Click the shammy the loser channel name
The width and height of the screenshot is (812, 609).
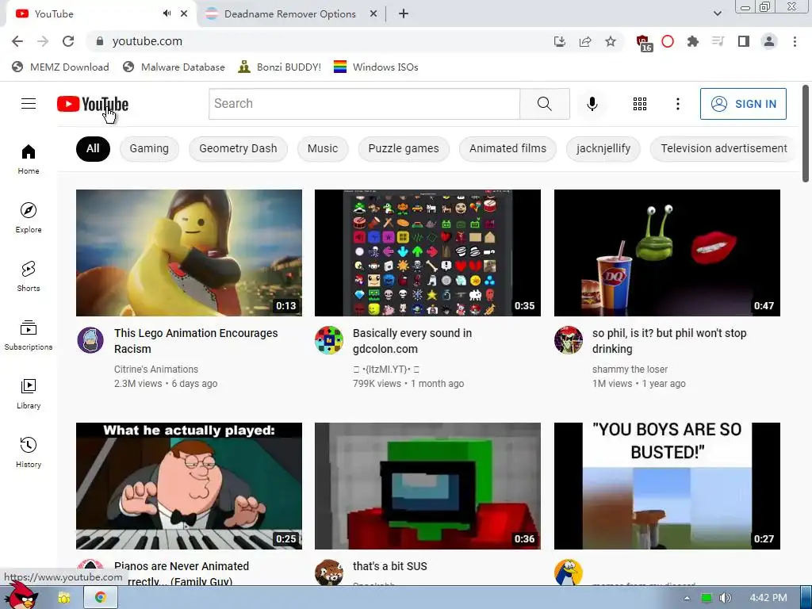630,370
